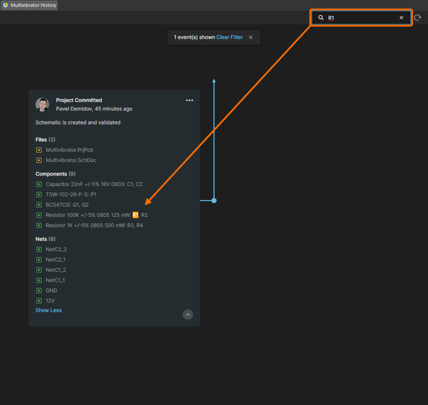Clear the R1 search text with the X
Viewport: 428px width, 405px height.
click(x=402, y=17)
